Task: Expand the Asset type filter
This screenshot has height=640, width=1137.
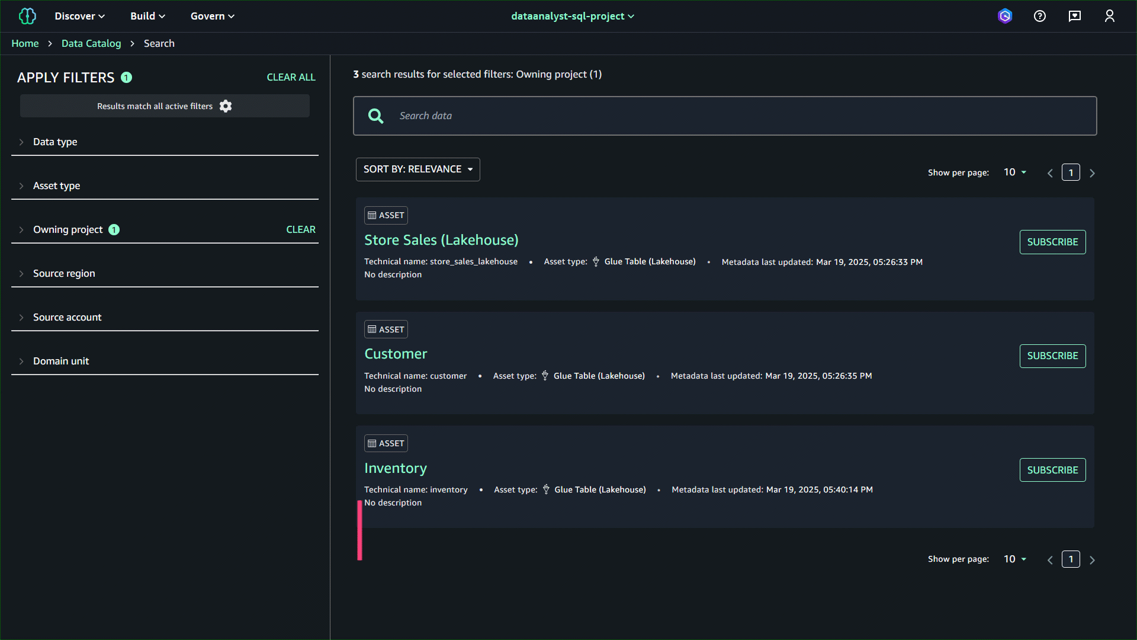Action: pos(56,185)
